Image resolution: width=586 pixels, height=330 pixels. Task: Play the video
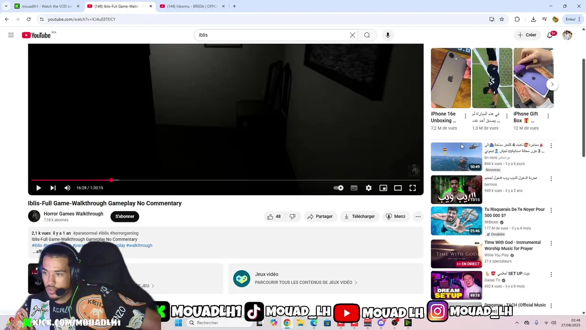38,188
